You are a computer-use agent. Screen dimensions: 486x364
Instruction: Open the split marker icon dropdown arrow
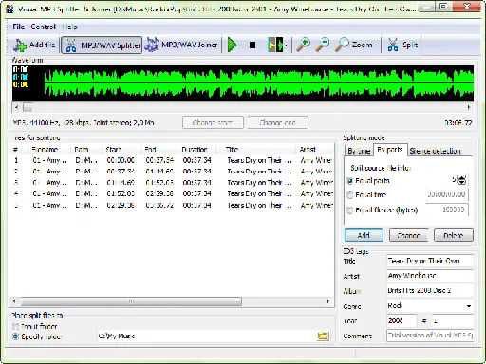(x=286, y=45)
